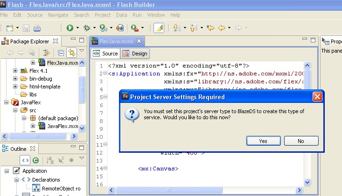Click the Print toolbar icon

37,28
